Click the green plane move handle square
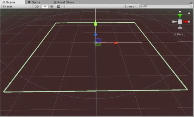194x117 pixels. point(98,45)
